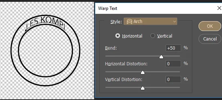The height and width of the screenshot is (100, 222).
Task: Click the Style label text
Action: pos(116,22)
